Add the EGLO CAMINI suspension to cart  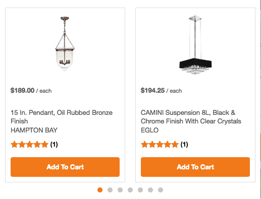coord(195,167)
